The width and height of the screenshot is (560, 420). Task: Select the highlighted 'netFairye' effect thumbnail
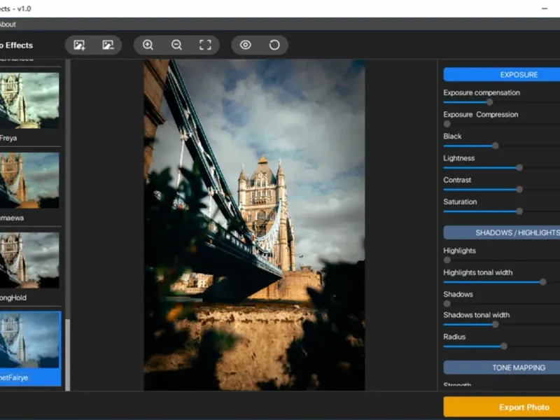point(30,340)
